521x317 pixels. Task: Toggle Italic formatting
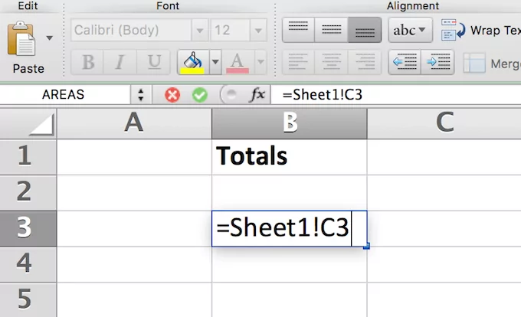pyautogui.click(x=121, y=62)
